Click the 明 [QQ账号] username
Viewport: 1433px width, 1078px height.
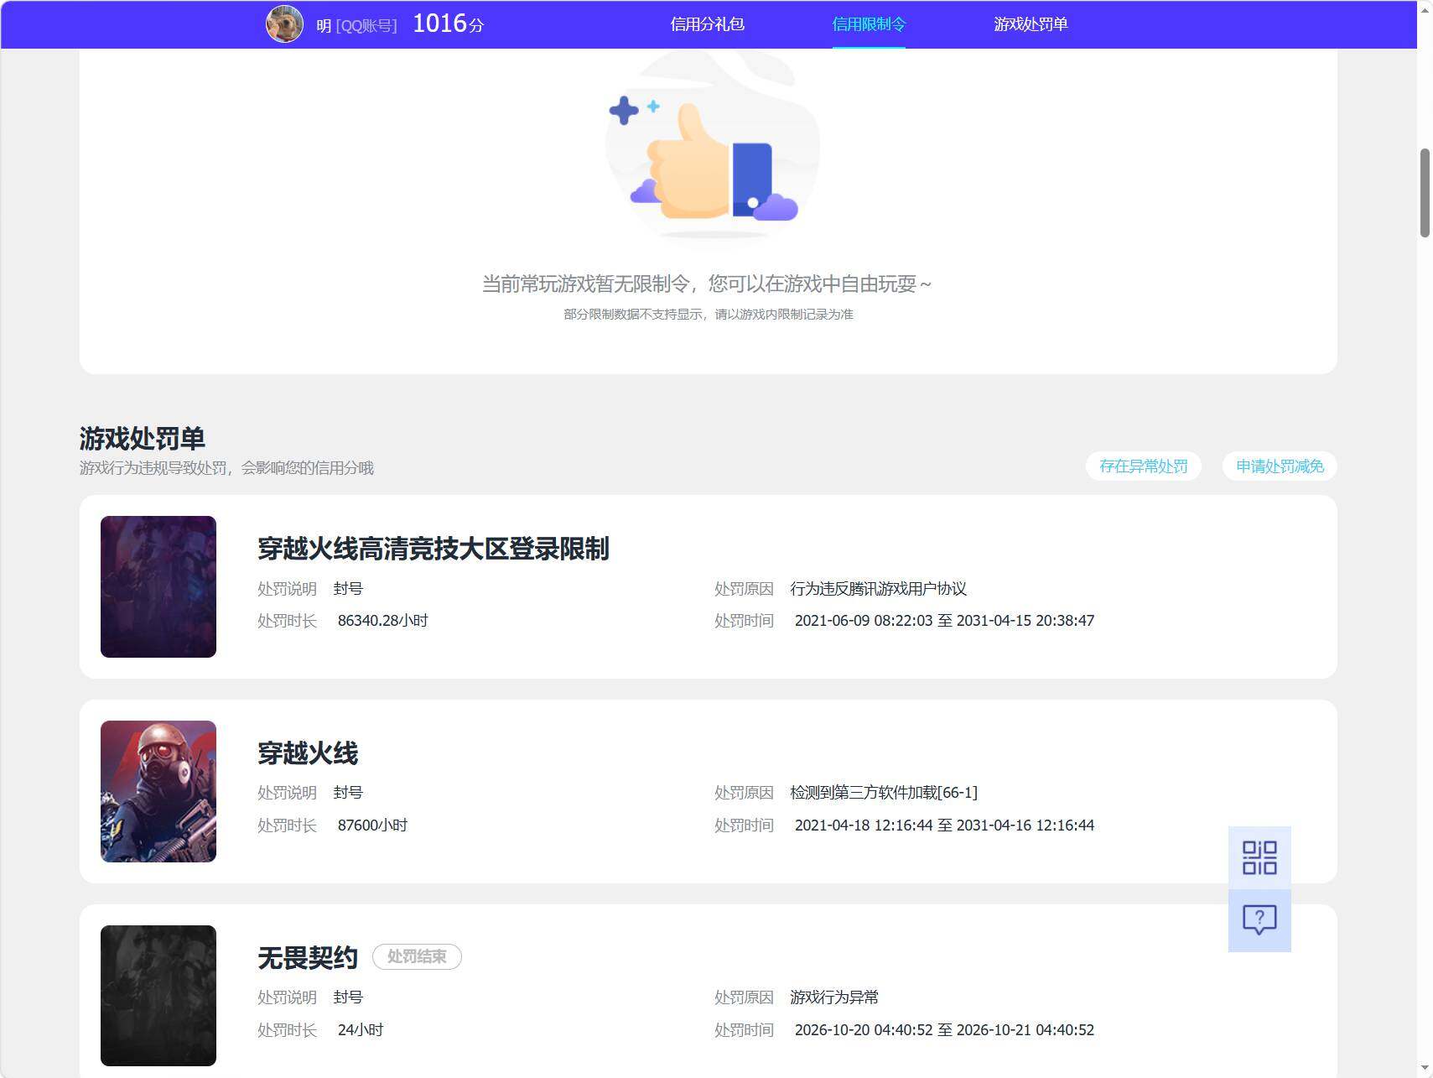[356, 26]
